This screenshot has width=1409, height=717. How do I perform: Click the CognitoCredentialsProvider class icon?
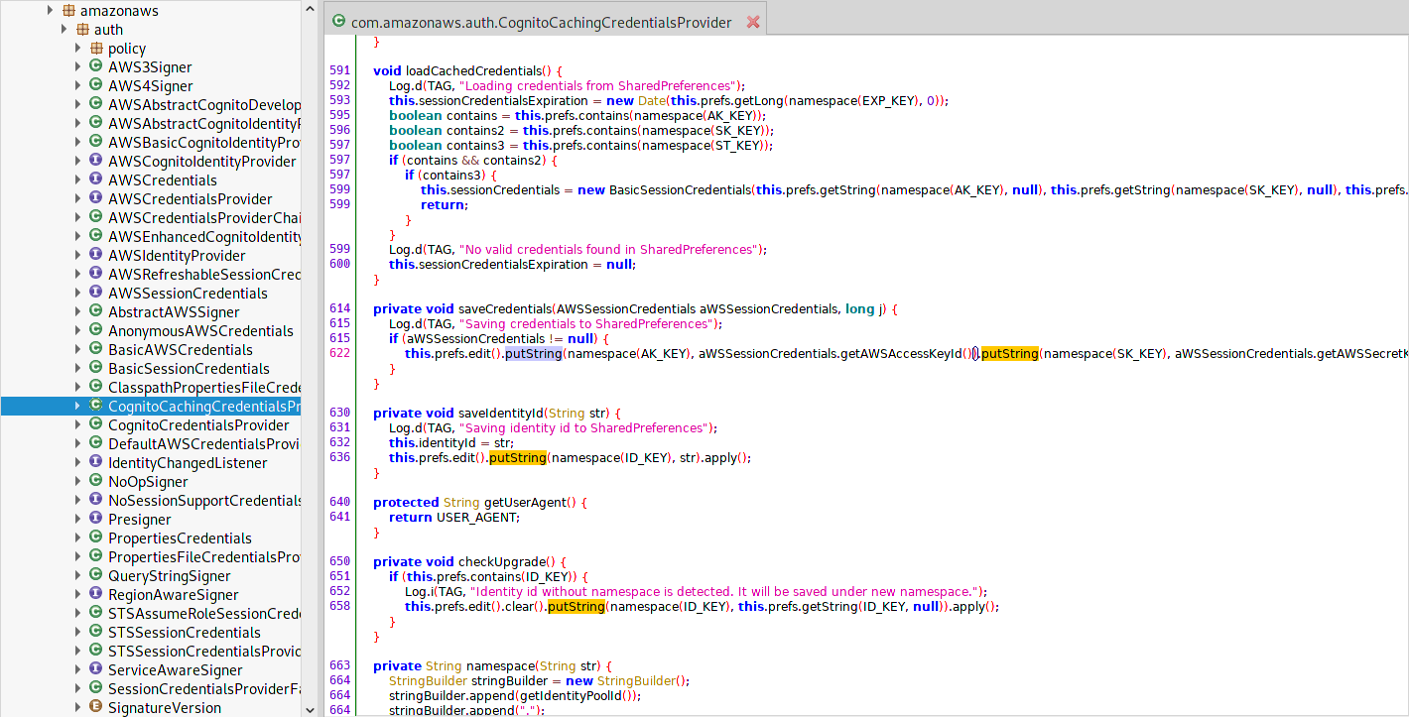tap(96, 425)
